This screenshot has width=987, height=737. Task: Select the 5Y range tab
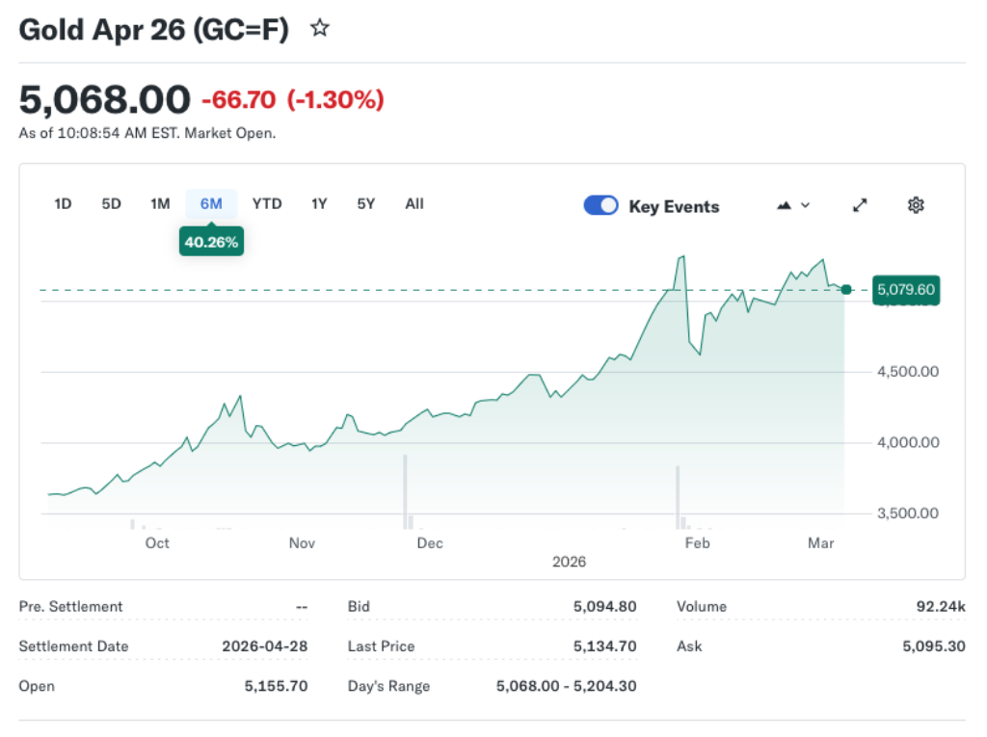[x=365, y=203]
